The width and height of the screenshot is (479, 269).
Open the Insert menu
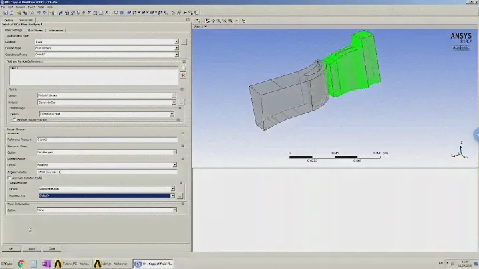click(31, 7)
